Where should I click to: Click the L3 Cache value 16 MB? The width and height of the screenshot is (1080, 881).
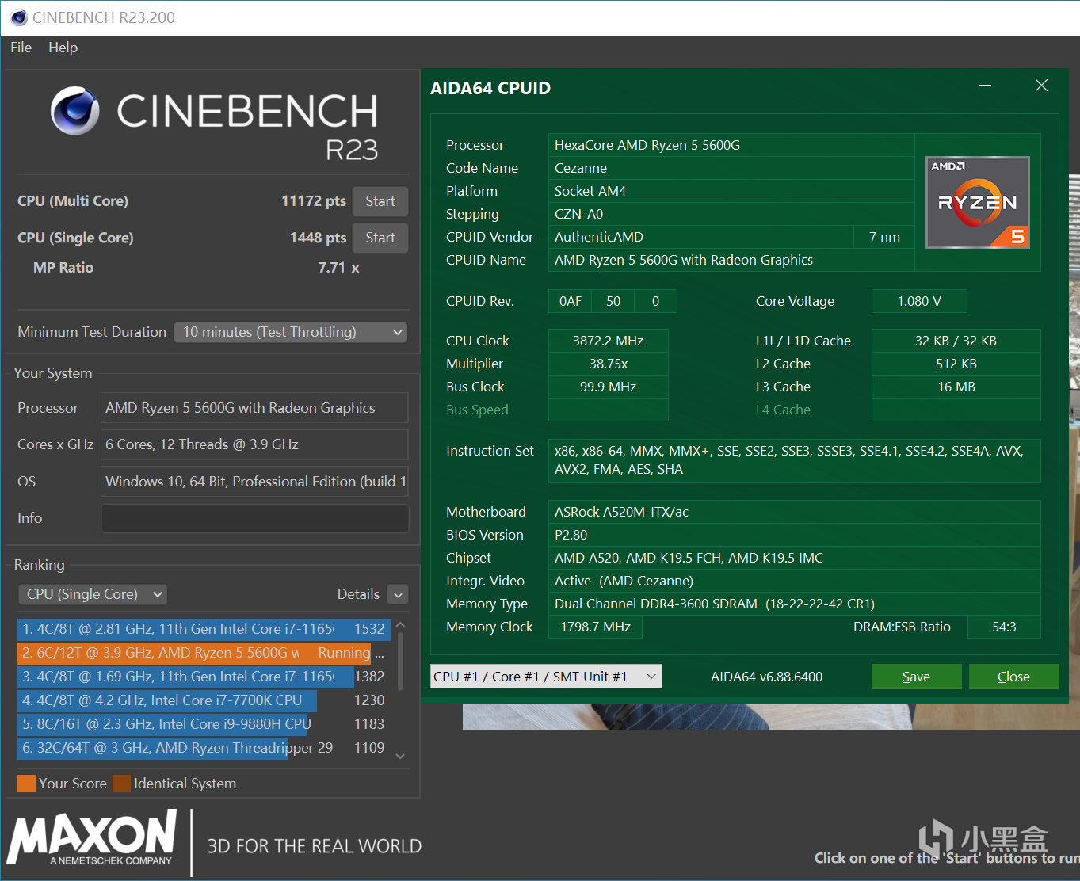click(x=956, y=387)
